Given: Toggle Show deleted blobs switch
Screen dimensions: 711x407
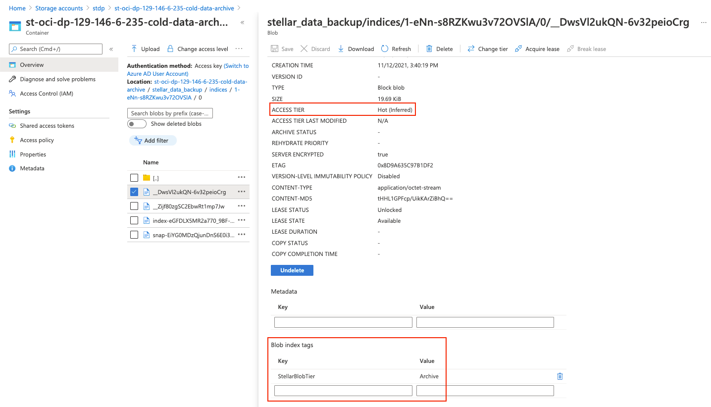Looking at the screenshot, I should click(137, 124).
